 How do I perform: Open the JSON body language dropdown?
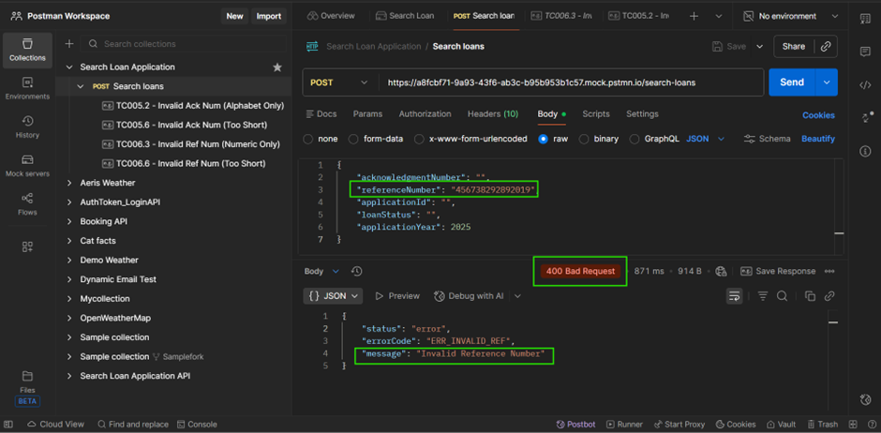click(x=706, y=139)
